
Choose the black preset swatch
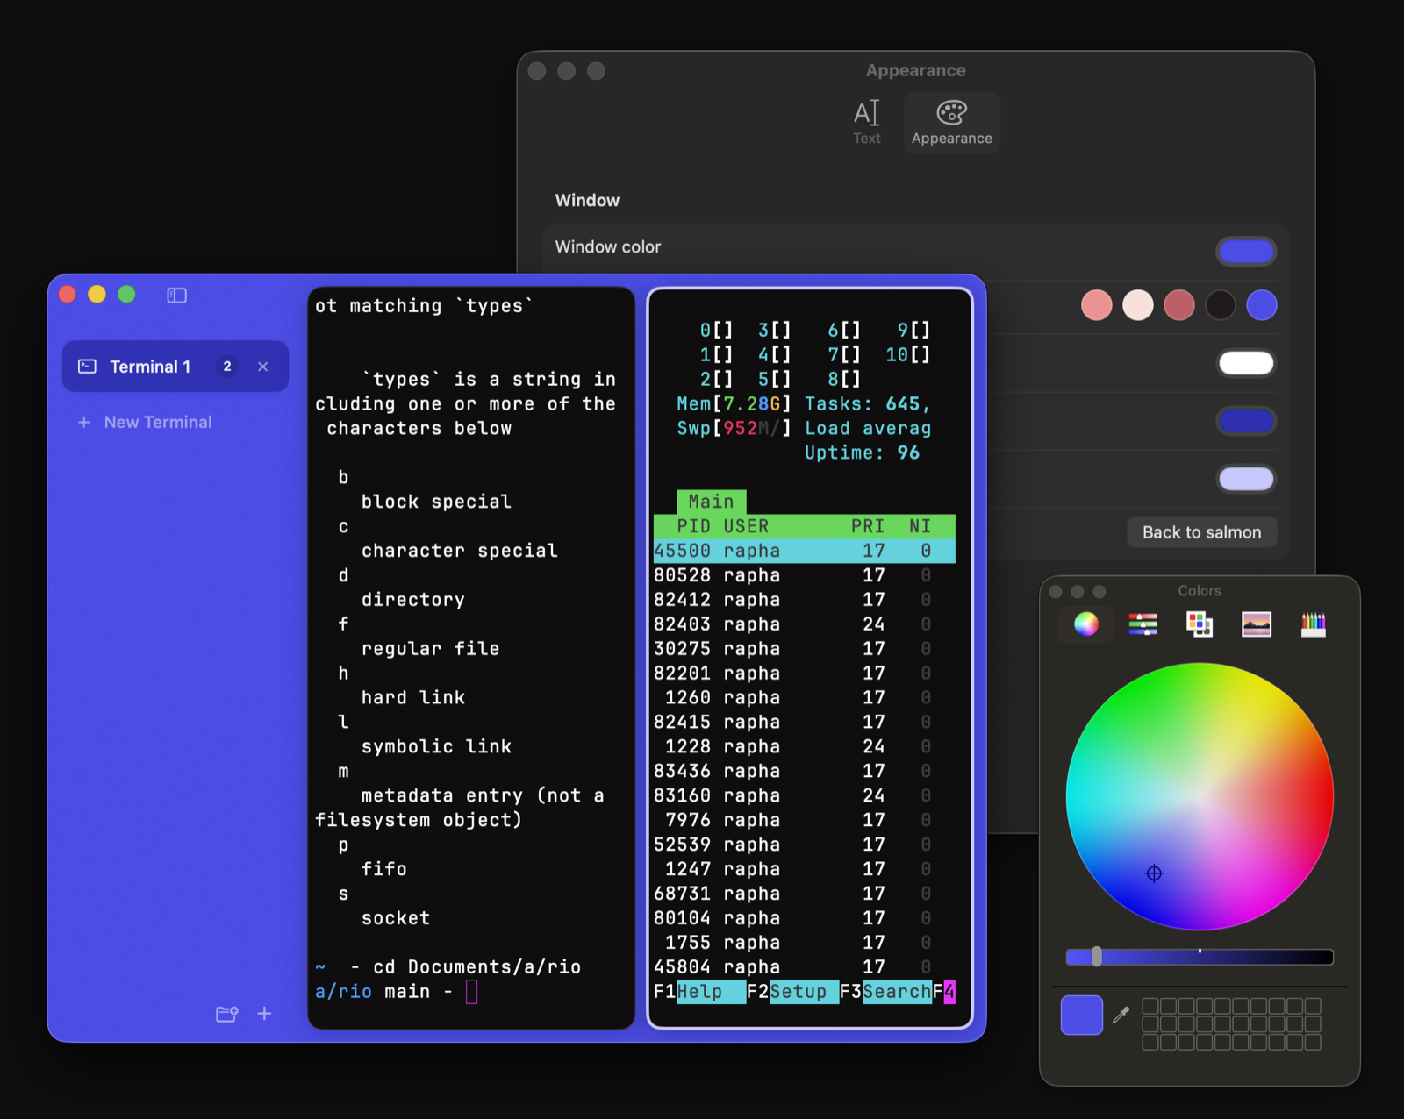pos(1221,305)
